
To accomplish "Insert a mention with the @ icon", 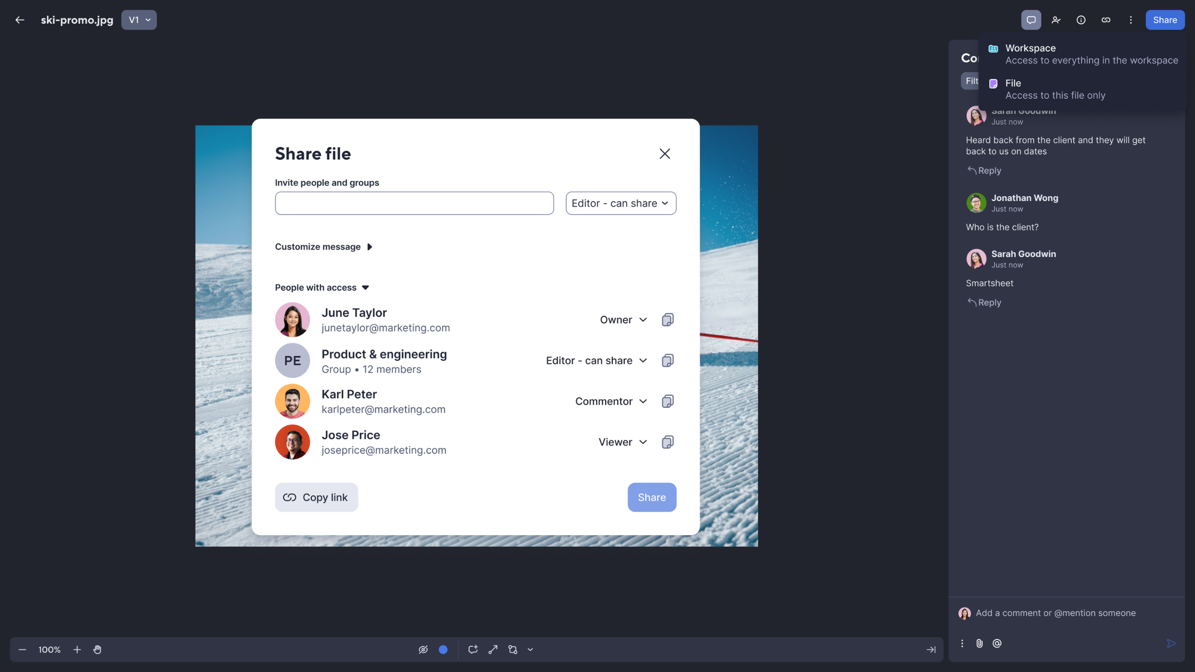I will (x=997, y=643).
